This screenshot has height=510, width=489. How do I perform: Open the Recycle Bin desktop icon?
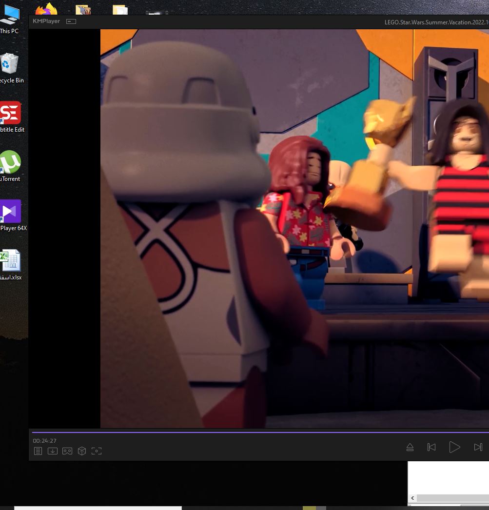click(x=10, y=67)
